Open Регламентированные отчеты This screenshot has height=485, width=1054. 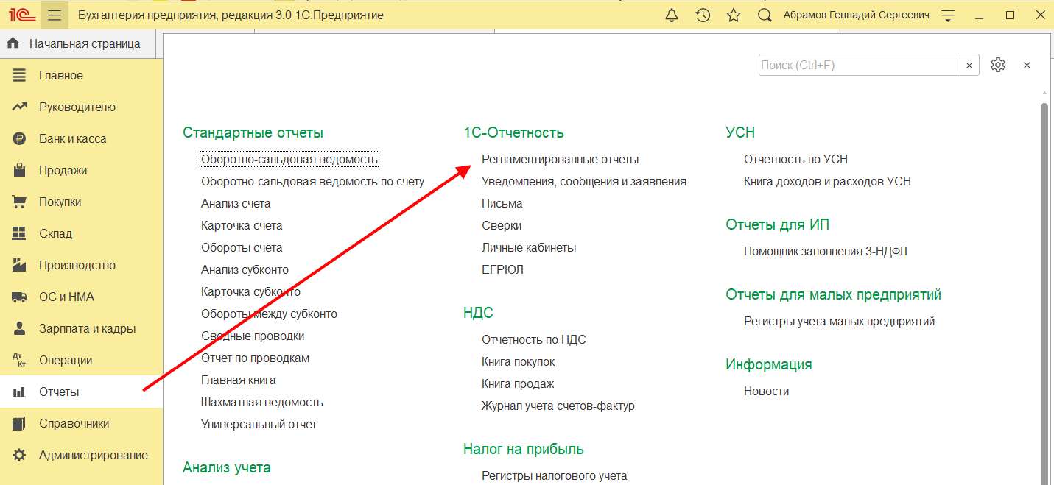pyautogui.click(x=561, y=159)
